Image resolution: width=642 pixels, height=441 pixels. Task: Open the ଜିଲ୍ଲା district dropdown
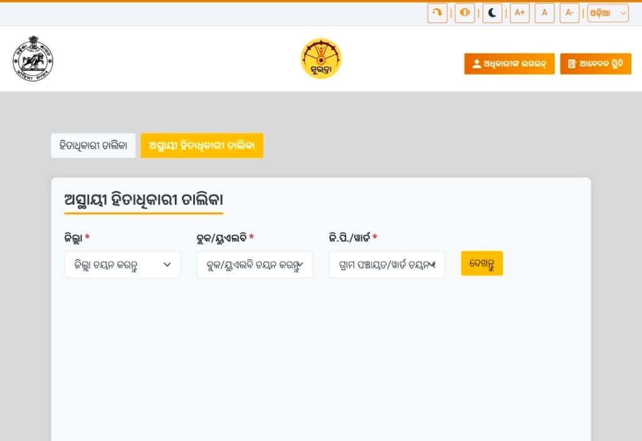click(x=122, y=265)
